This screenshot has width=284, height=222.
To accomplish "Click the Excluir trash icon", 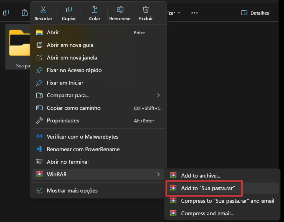I will coord(146,10).
